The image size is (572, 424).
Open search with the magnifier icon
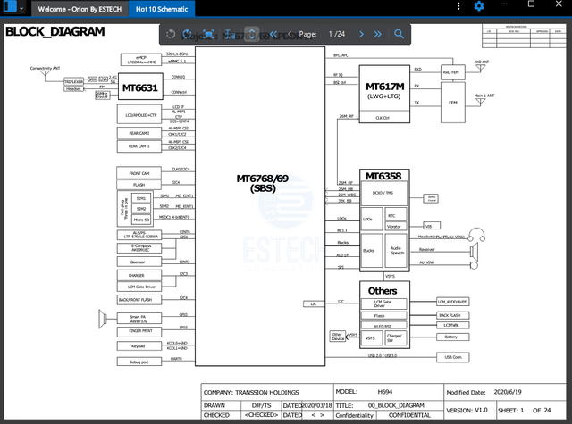click(x=399, y=34)
